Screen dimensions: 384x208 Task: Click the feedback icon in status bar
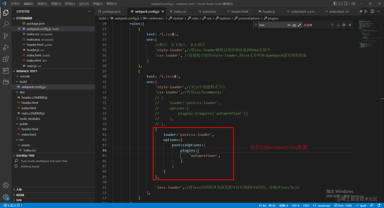click(372, 205)
